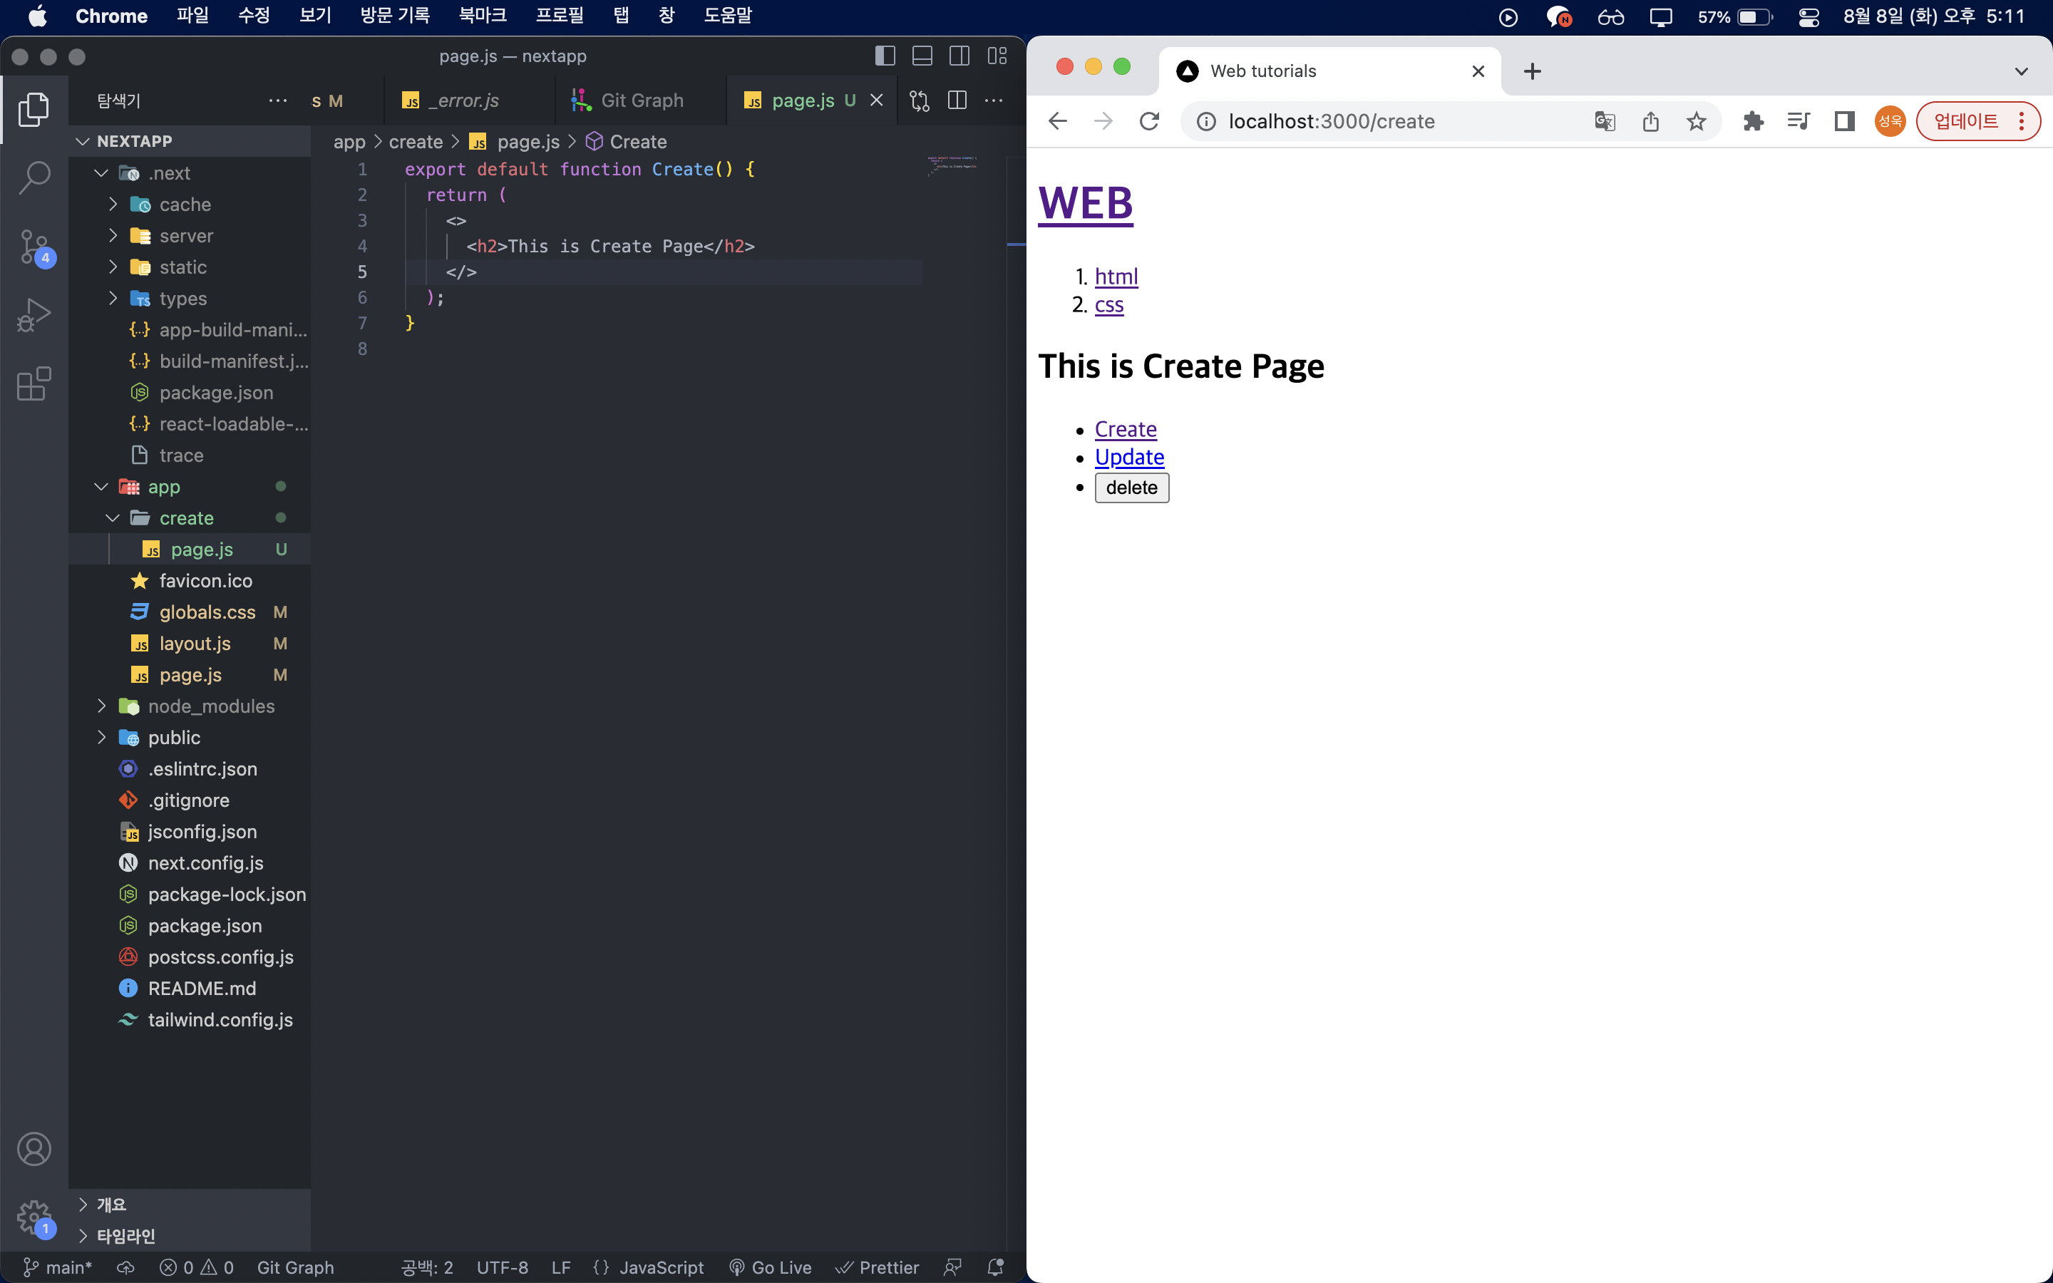The height and width of the screenshot is (1283, 2053).
Task: Click Prettier in the status bar
Action: point(878,1267)
